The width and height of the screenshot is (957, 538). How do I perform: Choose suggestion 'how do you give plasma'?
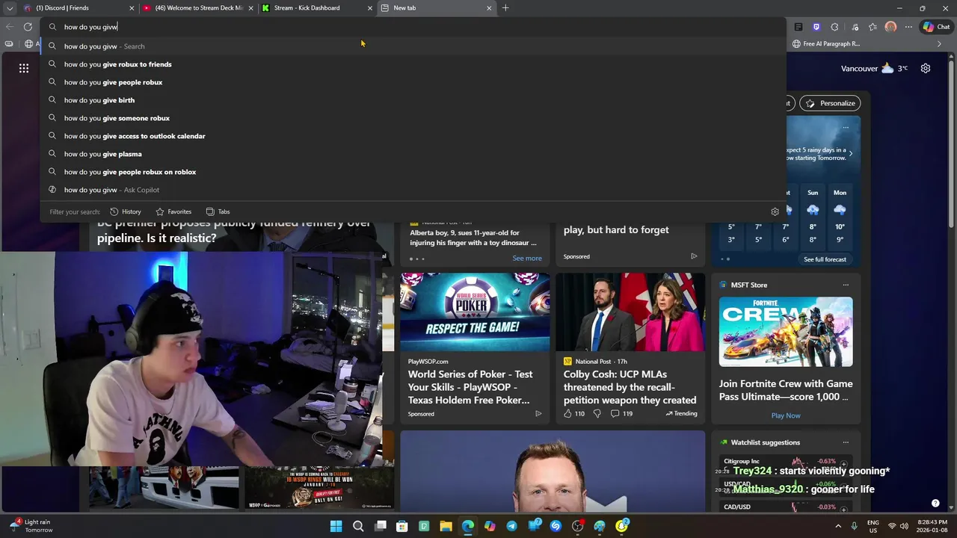click(x=413, y=154)
